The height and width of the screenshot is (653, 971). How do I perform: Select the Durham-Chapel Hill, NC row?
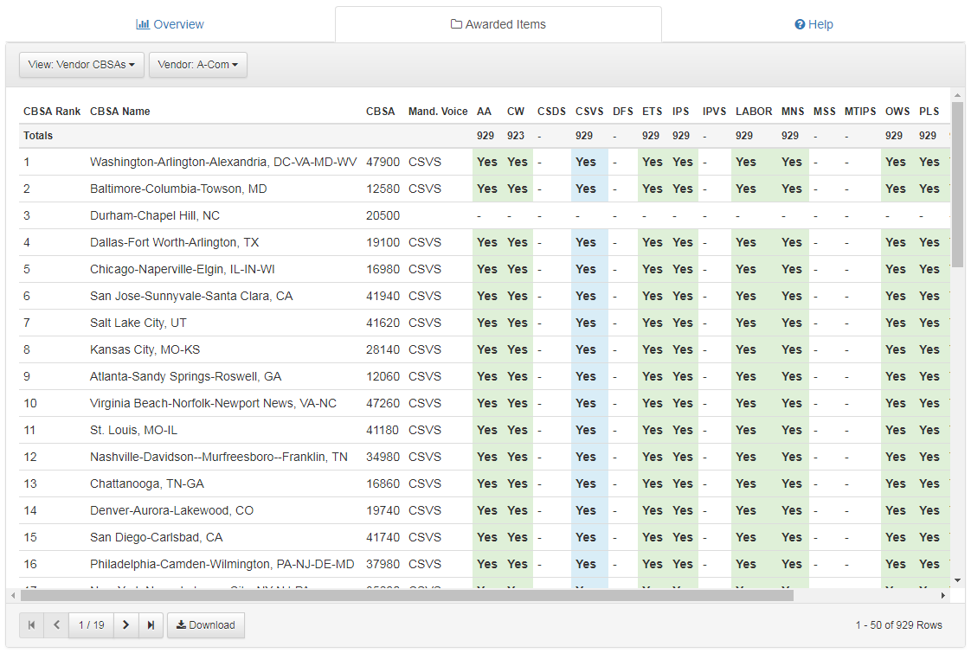coord(155,215)
